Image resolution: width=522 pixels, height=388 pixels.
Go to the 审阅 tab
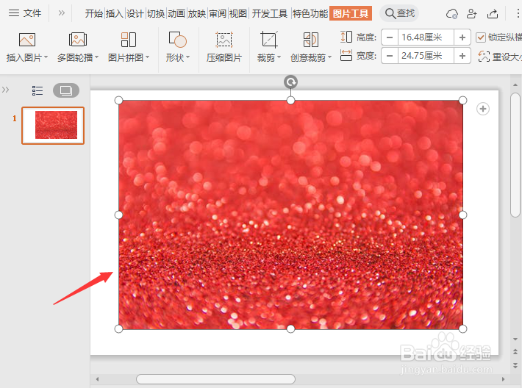[218, 14]
